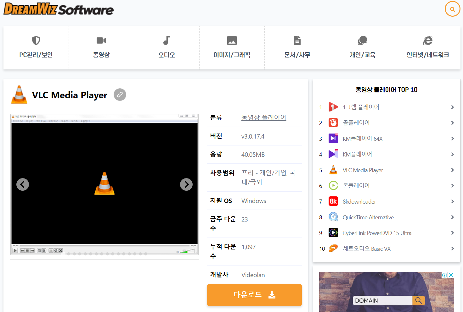Open the 오디오 category tab
This screenshot has width=463, height=312.
point(167,48)
